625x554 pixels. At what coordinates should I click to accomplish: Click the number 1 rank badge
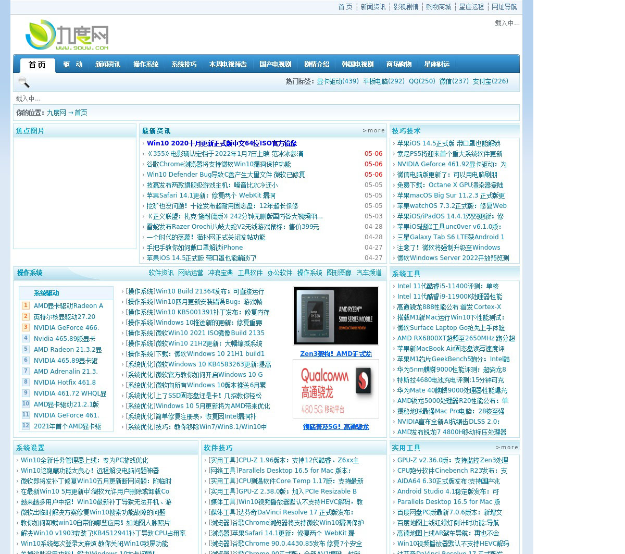point(26,305)
